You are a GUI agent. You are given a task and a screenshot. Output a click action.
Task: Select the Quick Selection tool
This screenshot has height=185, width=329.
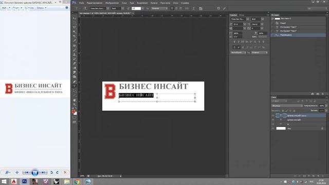tap(74, 32)
